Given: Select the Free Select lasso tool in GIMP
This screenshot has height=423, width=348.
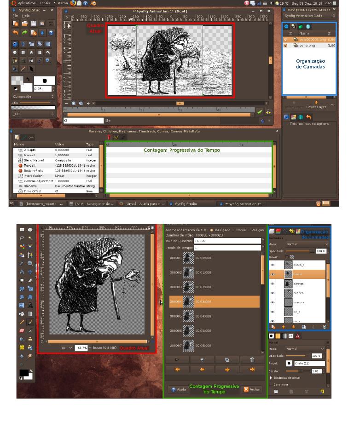Looking at the screenshot, I should [x=22, y=238].
